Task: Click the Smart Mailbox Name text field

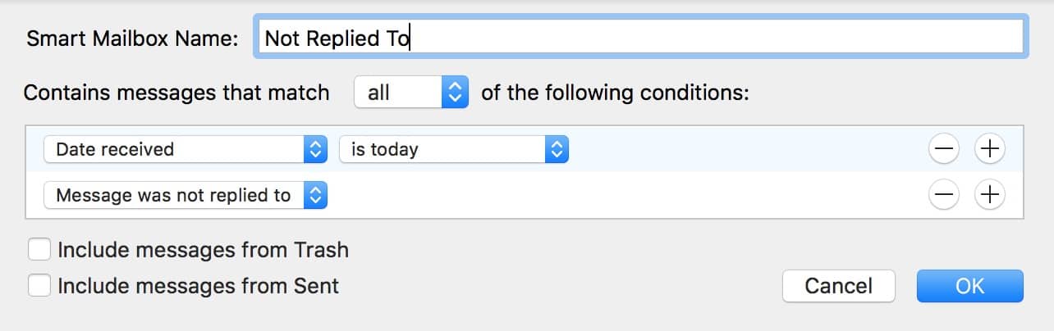Action: click(x=639, y=37)
